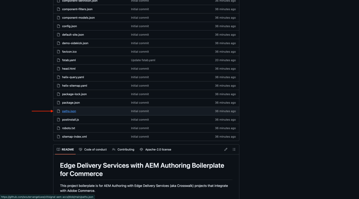Viewport: 359px width, 199px height.
Task: Open the component-models.json file
Action: (x=78, y=18)
